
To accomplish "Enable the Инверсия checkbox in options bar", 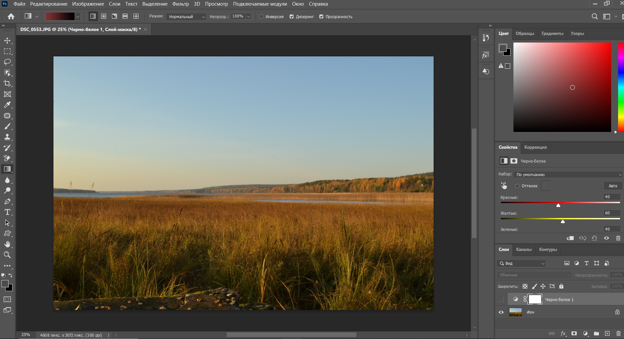I will (x=261, y=16).
